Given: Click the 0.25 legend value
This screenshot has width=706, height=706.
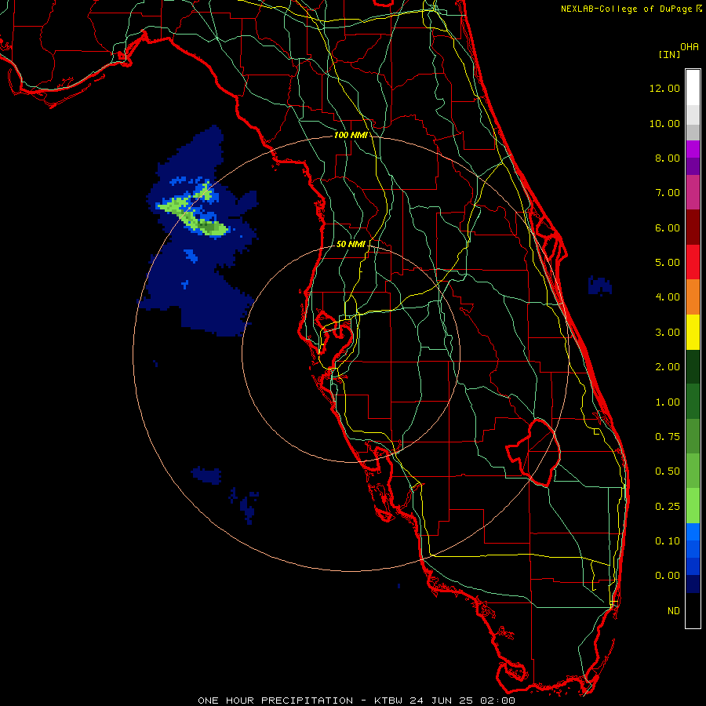Looking at the screenshot, I should [668, 507].
